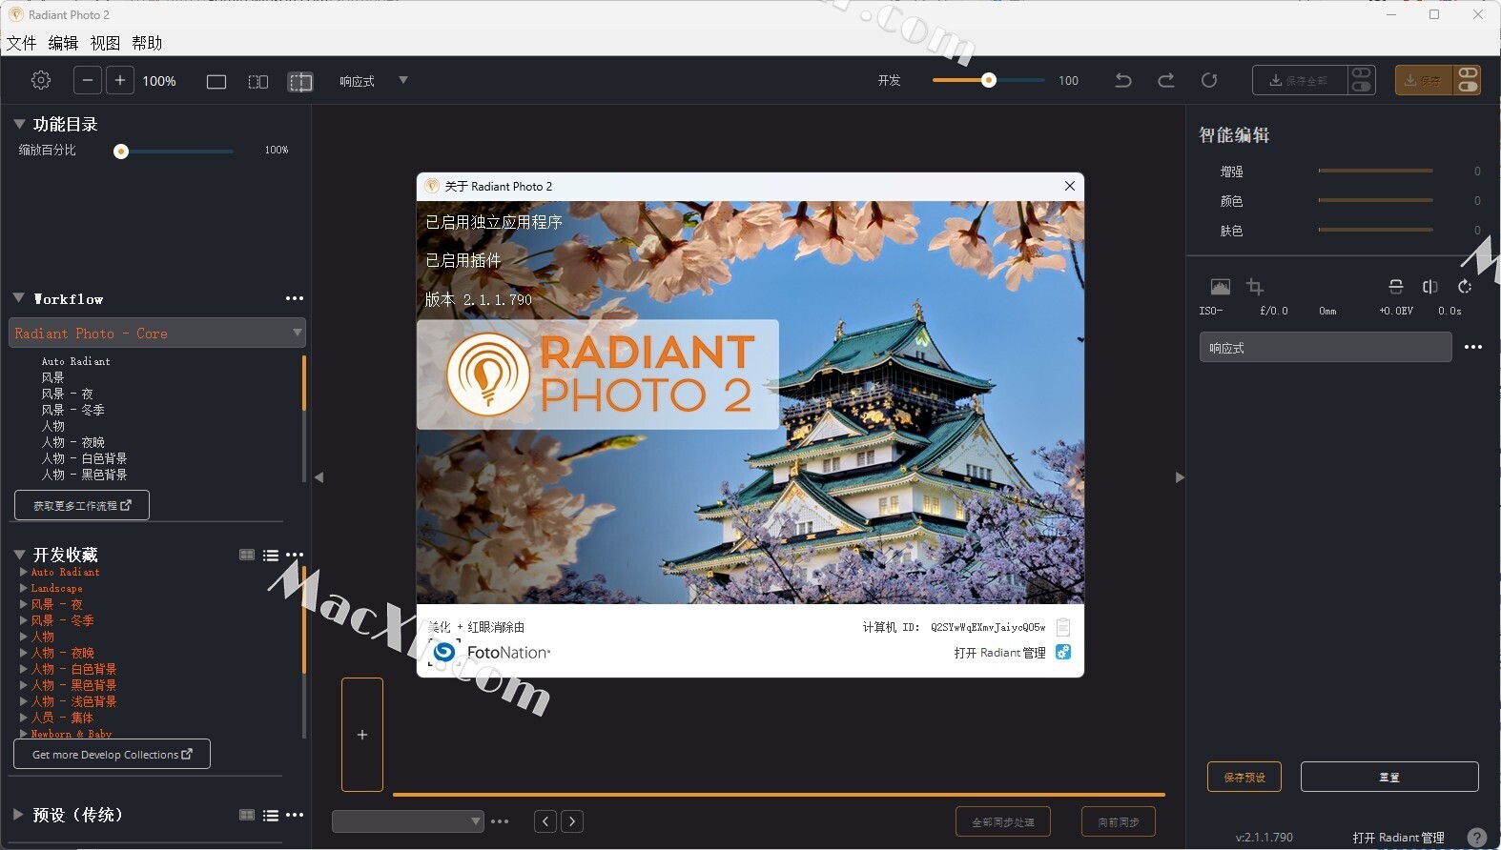1501x850 pixels.
Task: Expand the Landscape develop collection
Action: click(x=24, y=588)
